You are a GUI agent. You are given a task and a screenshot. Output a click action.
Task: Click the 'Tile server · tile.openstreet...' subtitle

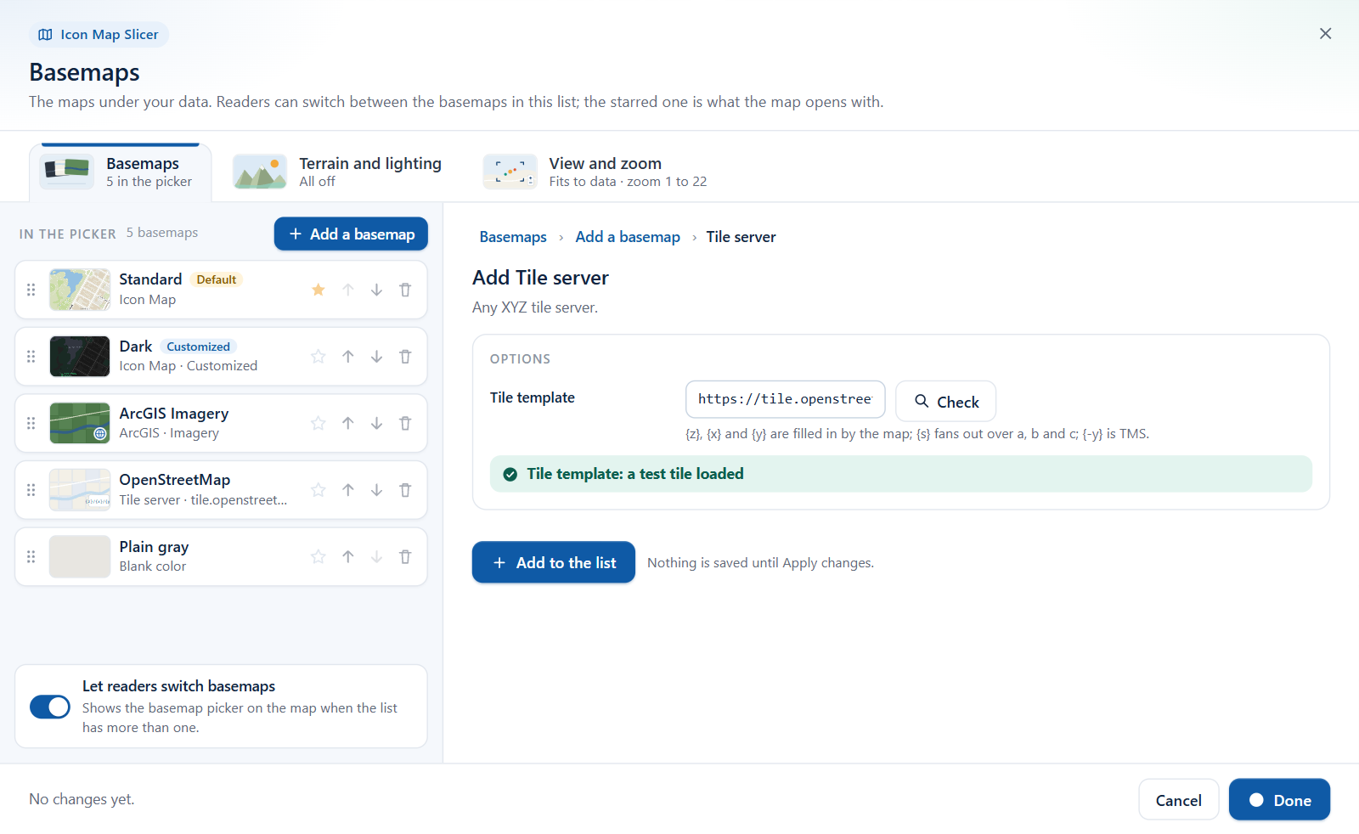pos(203,500)
